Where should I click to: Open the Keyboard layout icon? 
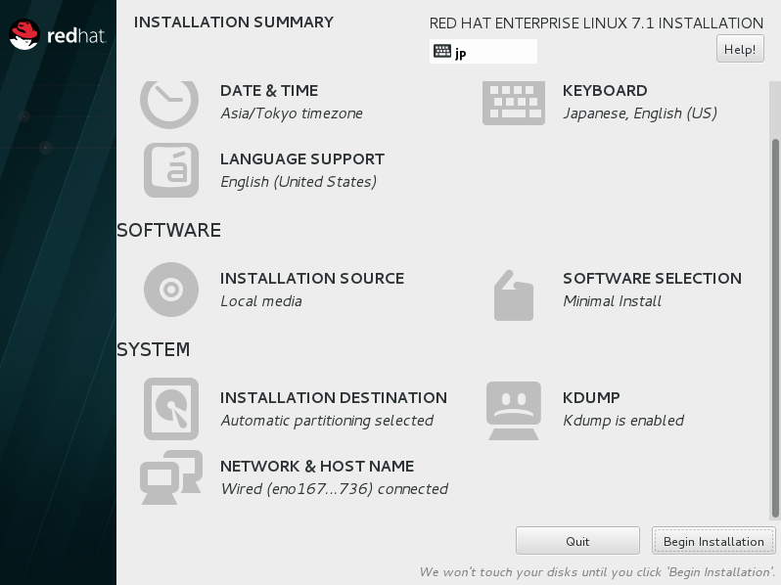pos(514,103)
